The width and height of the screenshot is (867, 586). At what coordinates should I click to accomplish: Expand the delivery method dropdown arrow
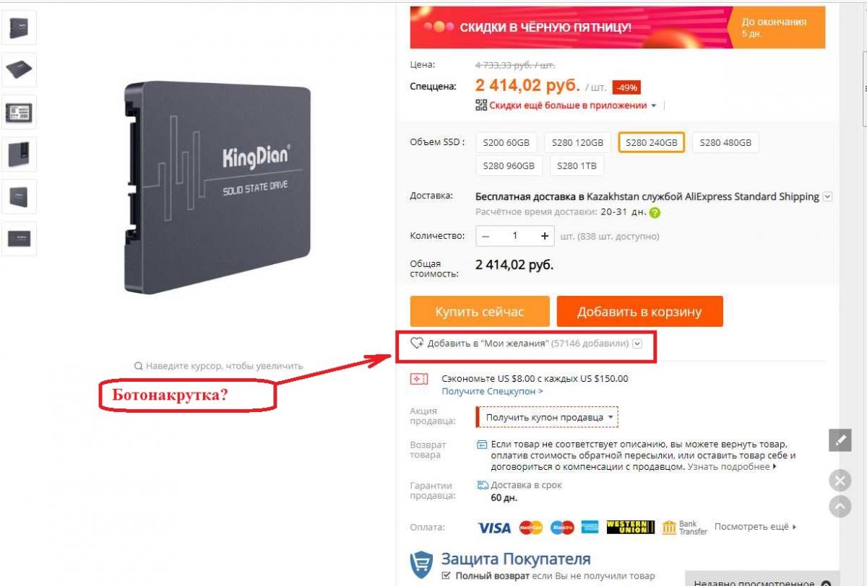[828, 196]
